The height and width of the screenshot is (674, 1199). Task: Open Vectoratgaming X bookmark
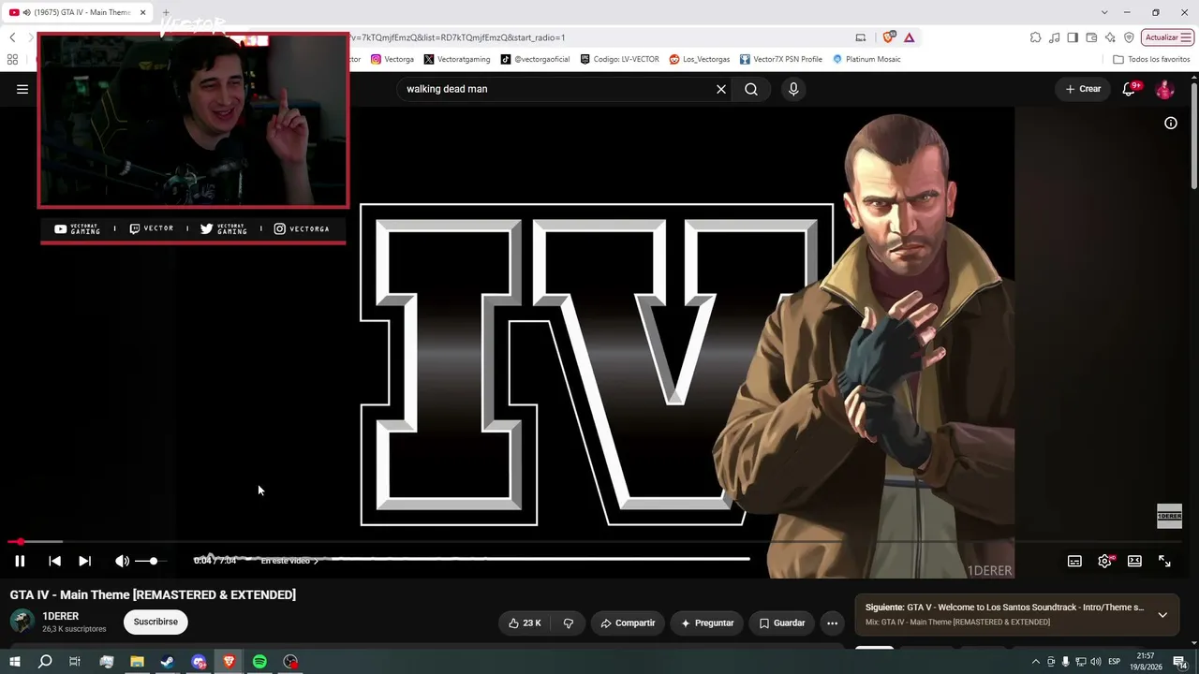click(x=457, y=59)
